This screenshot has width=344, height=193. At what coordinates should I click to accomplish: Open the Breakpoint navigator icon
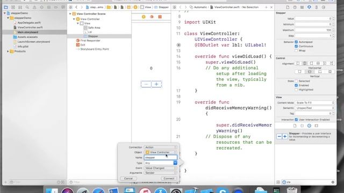(56, 7)
